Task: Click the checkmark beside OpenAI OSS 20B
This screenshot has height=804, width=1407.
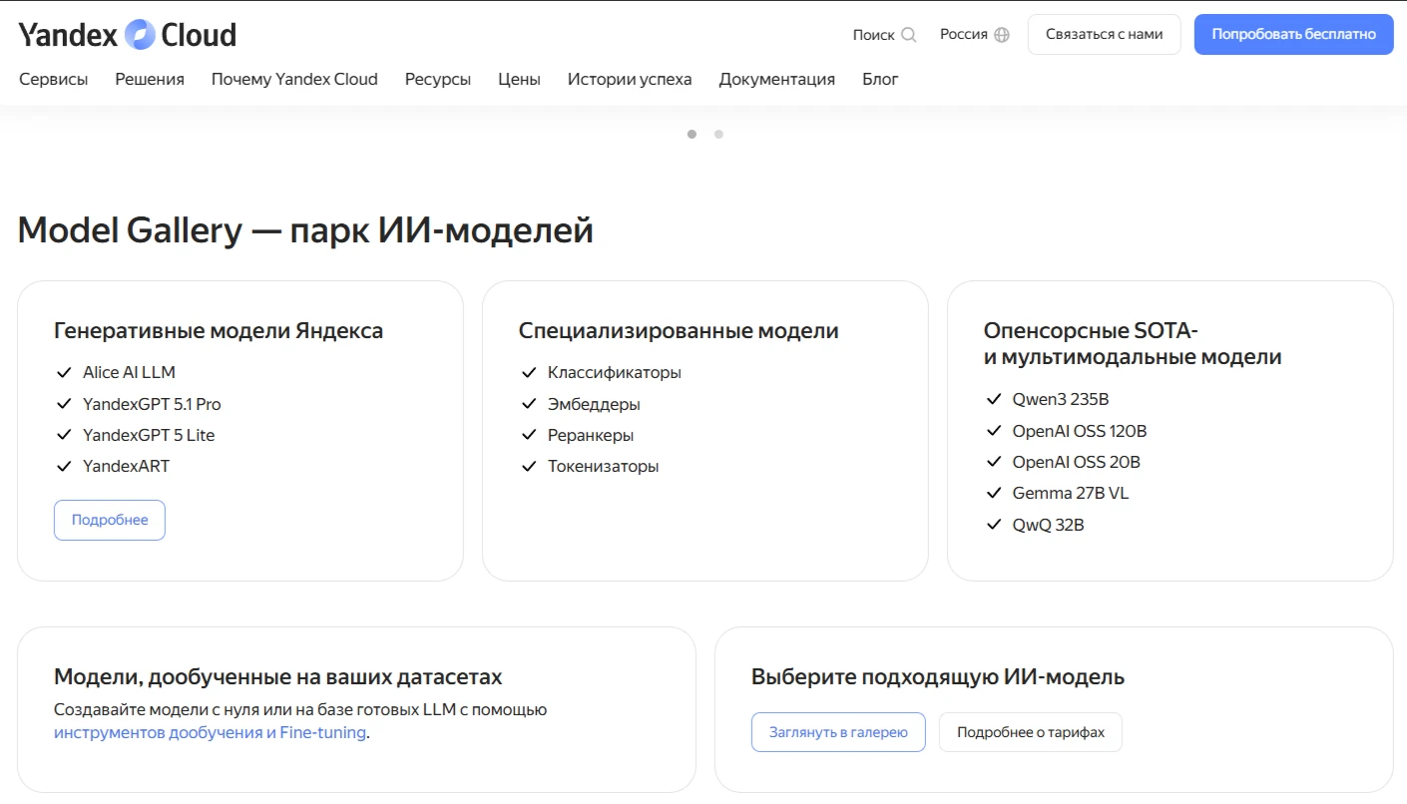Action: point(994,462)
